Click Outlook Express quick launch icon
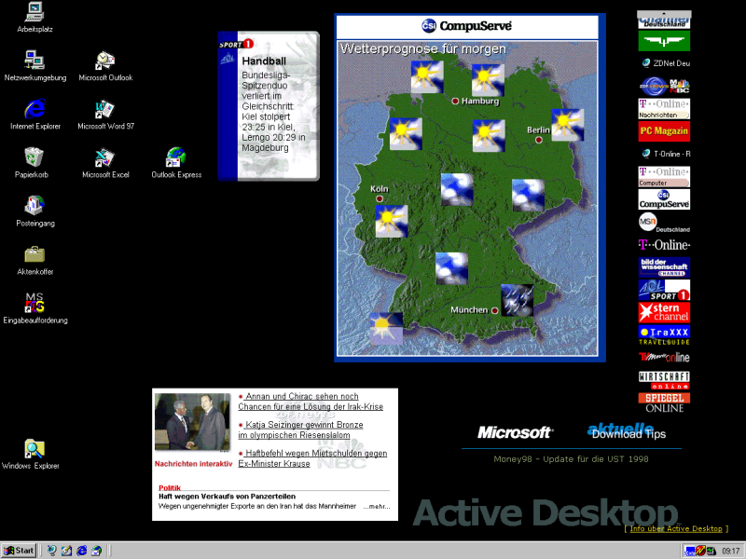Viewport: 746px width, 559px height. click(x=96, y=551)
